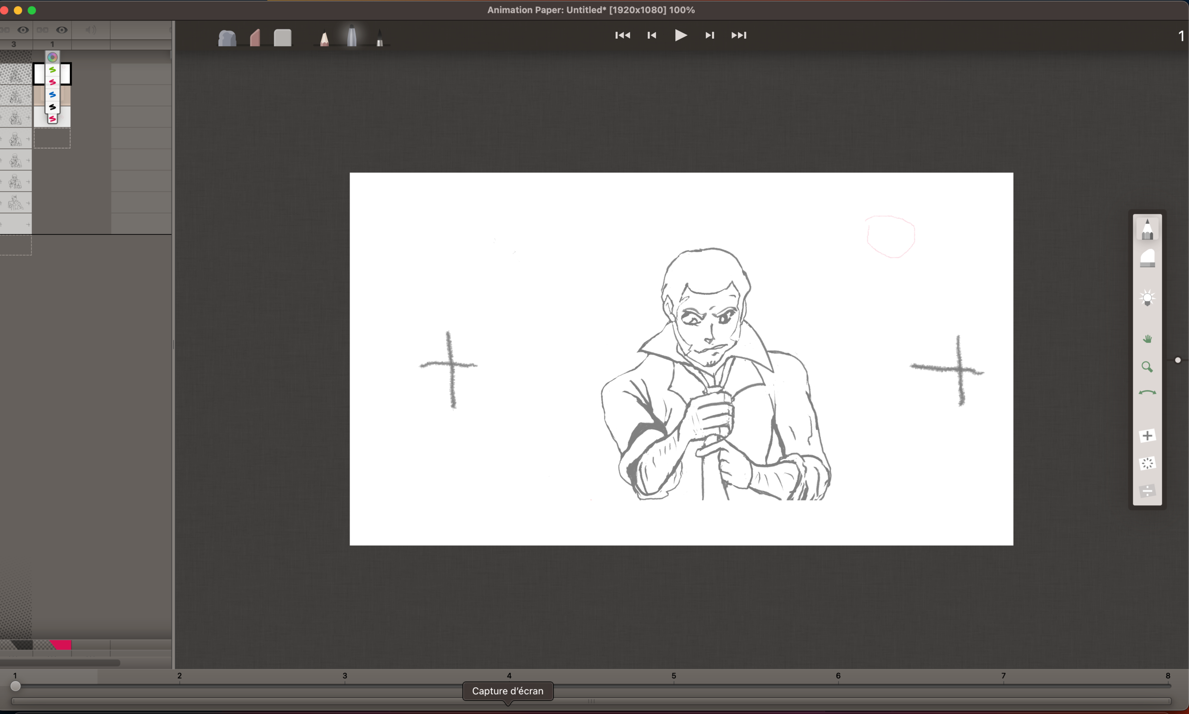Choose the green magnifier zoom tool

(x=1147, y=367)
